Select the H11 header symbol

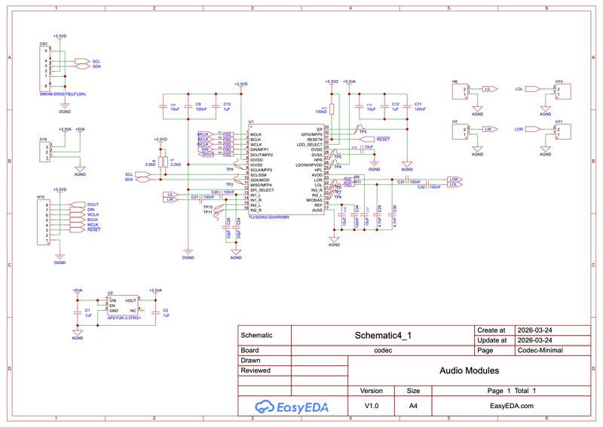click(x=563, y=132)
